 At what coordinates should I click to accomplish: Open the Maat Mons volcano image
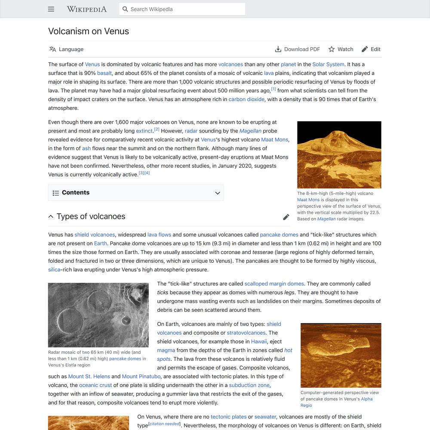click(339, 155)
